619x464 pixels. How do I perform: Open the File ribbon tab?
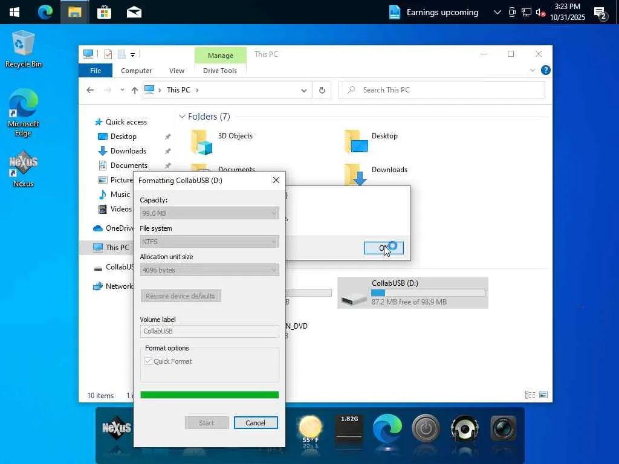click(x=96, y=71)
